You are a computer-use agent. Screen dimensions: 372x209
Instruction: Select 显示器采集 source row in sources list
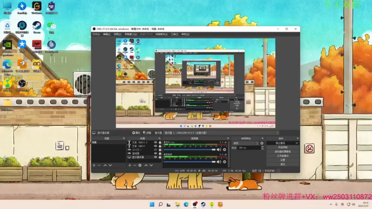click(x=145, y=157)
